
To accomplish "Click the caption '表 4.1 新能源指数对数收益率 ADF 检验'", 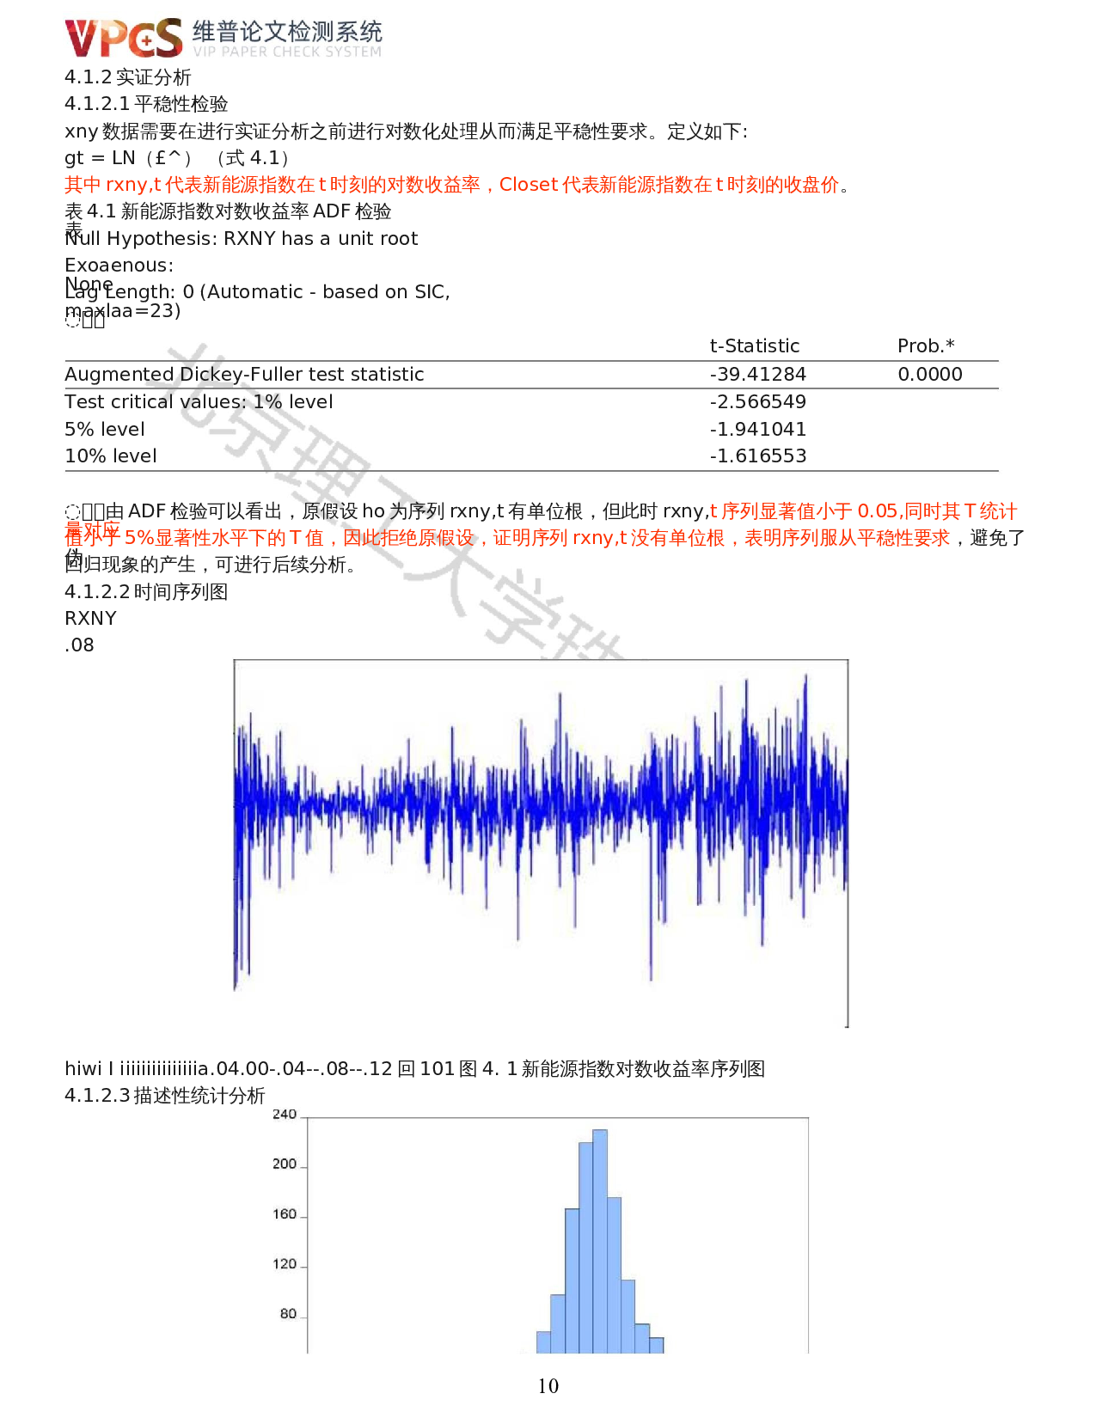I will pyautogui.click(x=229, y=211).
